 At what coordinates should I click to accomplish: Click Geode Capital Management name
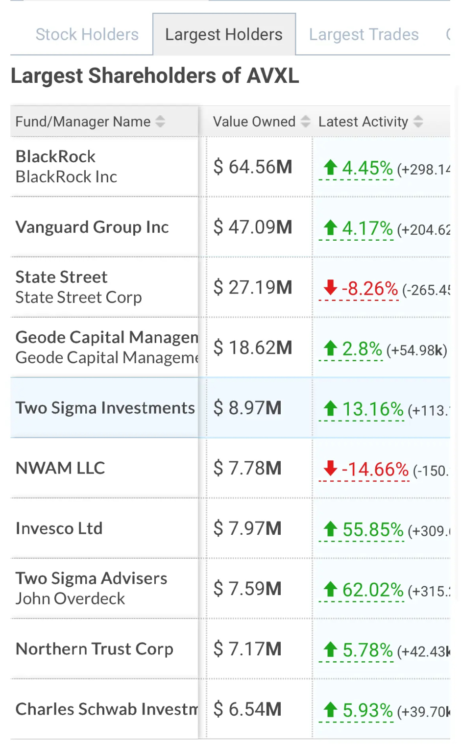tap(107, 337)
